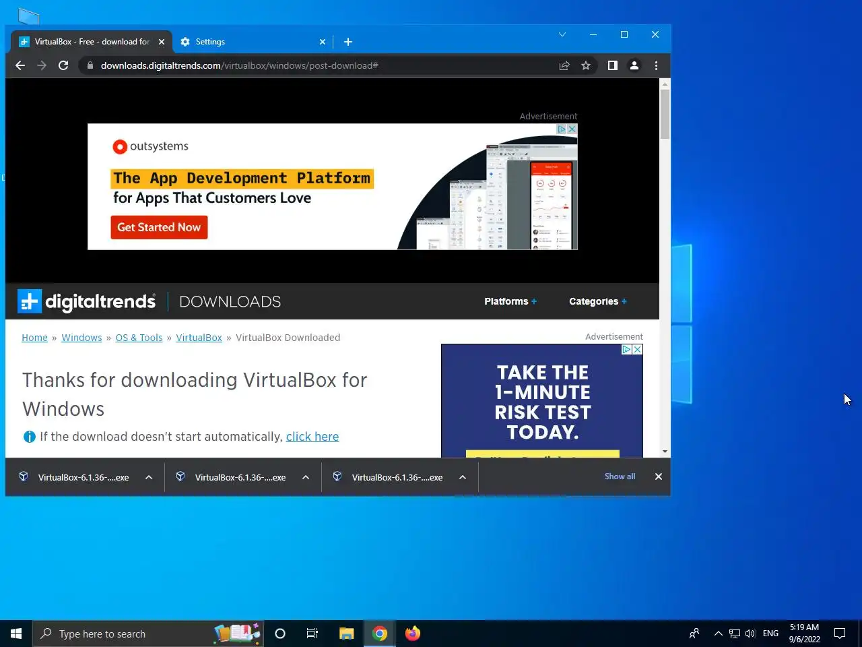Close the outsystems banner ad
Image resolution: width=862 pixels, height=647 pixels.
pos(572,129)
